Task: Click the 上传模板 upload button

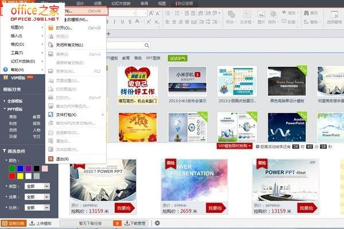Action: pos(41,223)
